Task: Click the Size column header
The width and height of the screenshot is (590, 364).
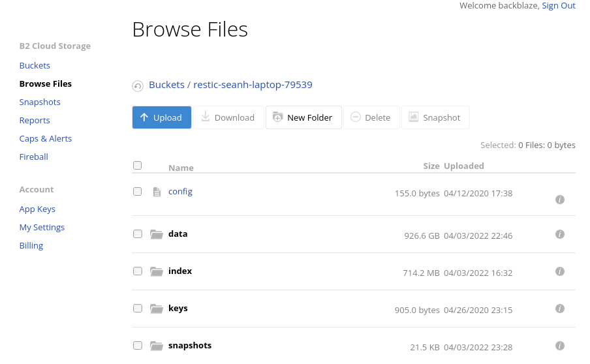Action: tap(431, 166)
